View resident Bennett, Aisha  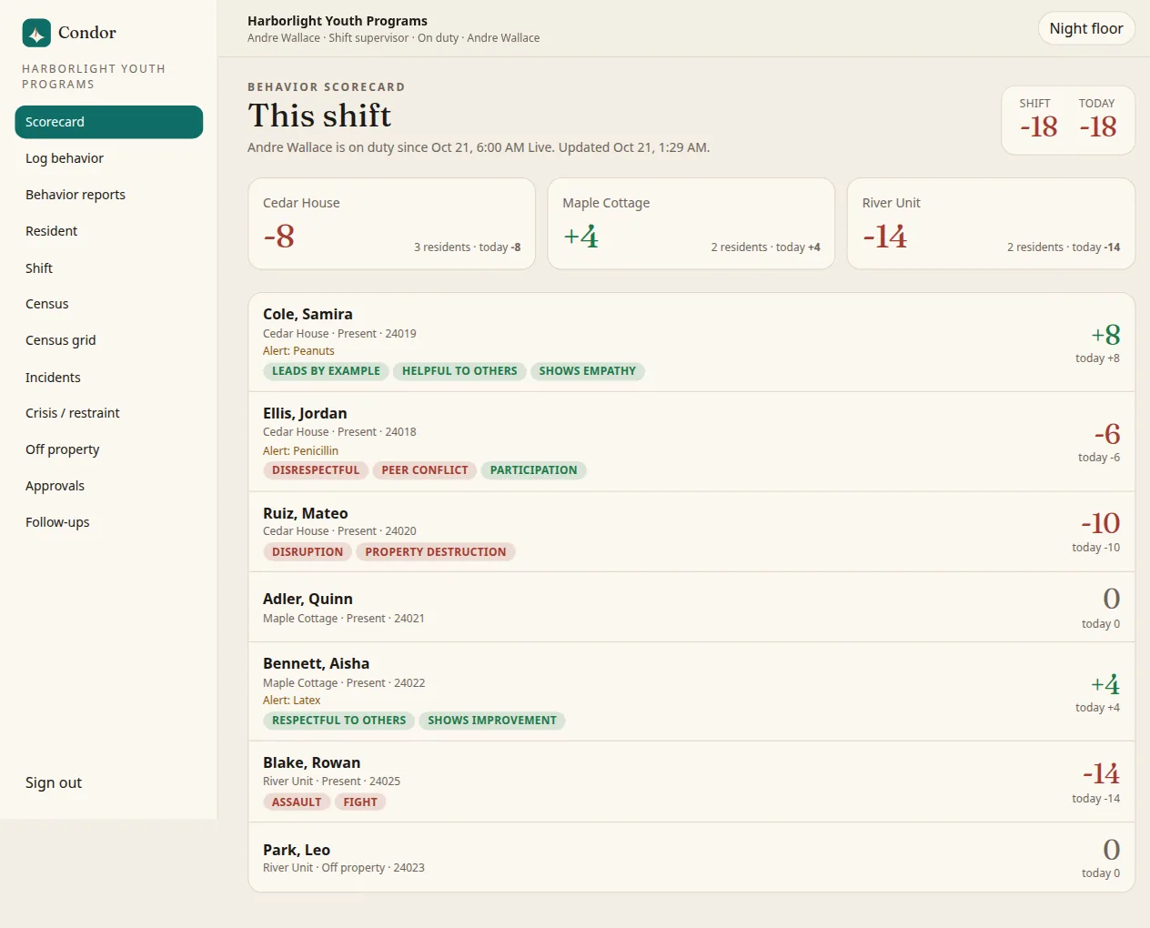point(691,691)
